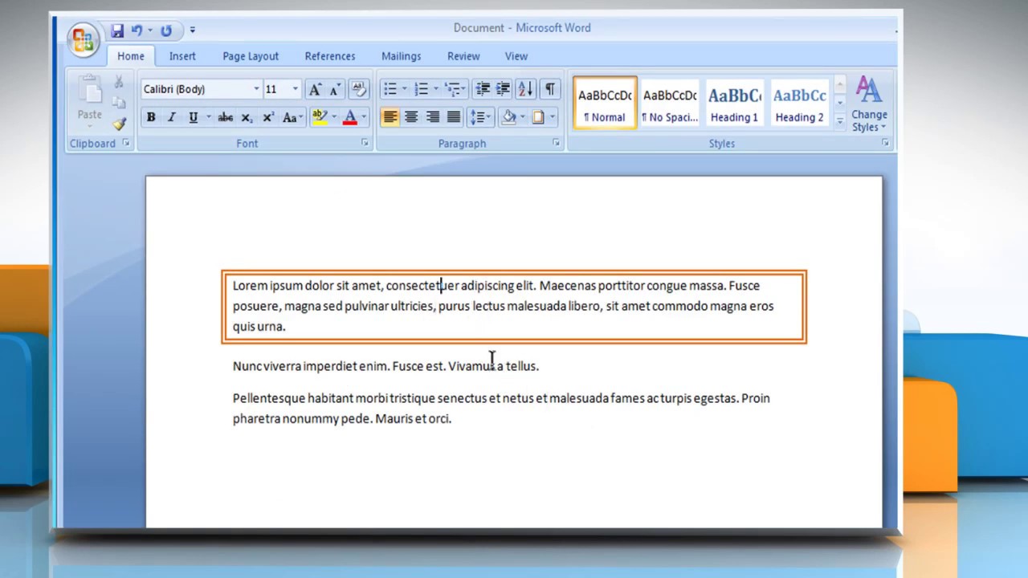1028x578 pixels.
Task: Apply paragraph shading with the paint bucket
Action: 508,117
